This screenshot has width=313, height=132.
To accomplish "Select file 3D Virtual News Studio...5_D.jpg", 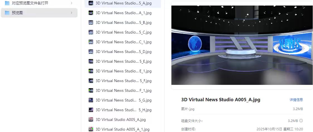I will pyautogui.click(x=123, y=52).
